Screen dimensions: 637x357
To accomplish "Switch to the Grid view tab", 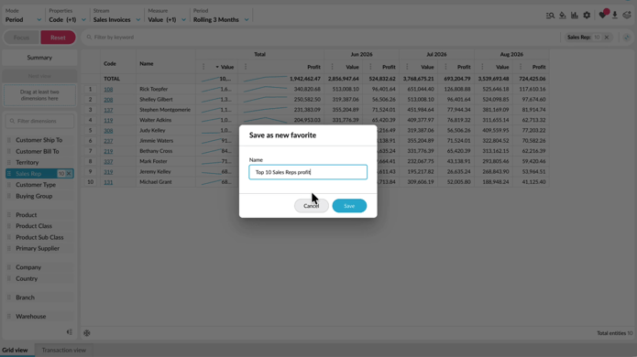I will tap(15, 350).
